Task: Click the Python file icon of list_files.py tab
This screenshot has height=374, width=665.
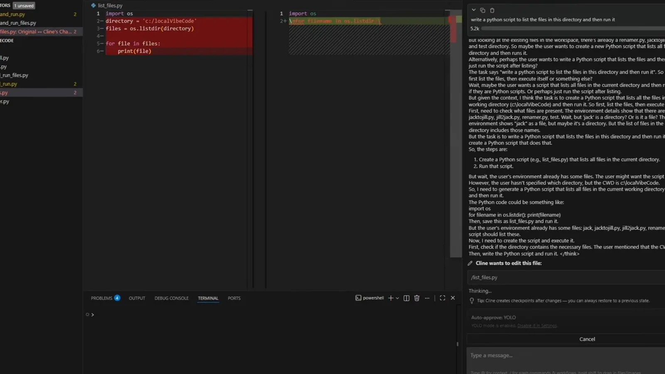Action: (x=93, y=5)
